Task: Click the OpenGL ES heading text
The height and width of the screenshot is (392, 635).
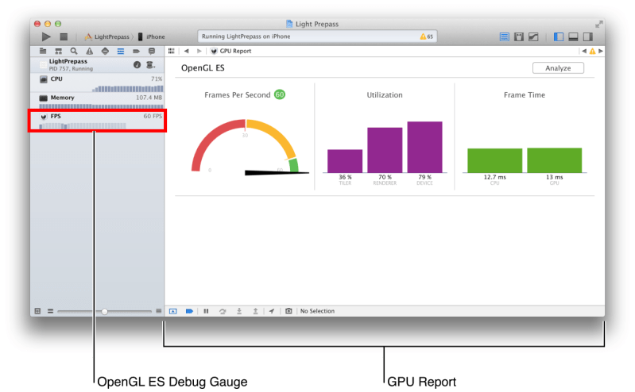Action: 203,68
